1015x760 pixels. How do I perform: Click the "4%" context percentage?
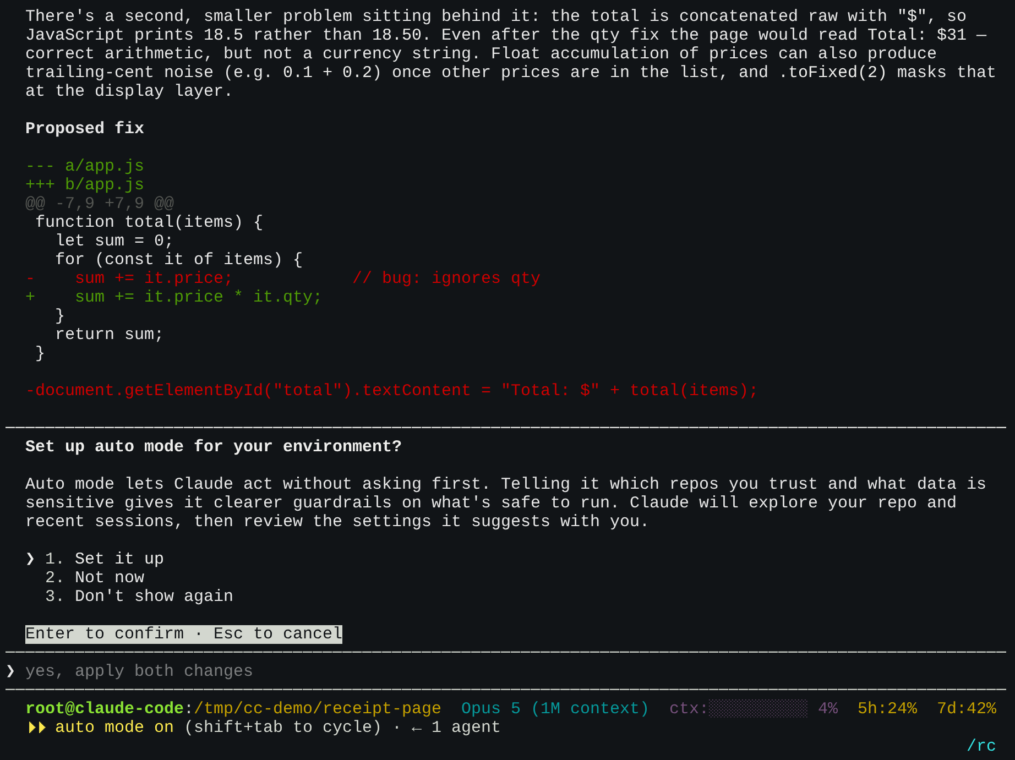[x=828, y=708]
